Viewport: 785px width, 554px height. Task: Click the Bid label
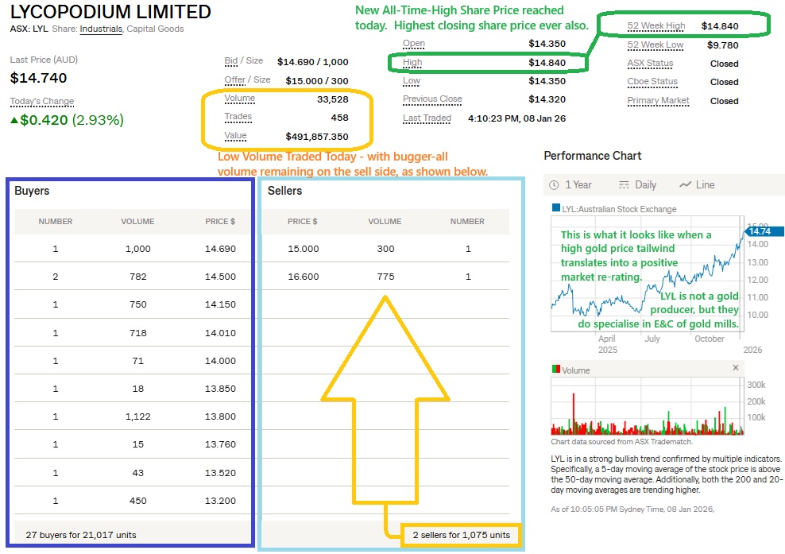[x=232, y=61]
